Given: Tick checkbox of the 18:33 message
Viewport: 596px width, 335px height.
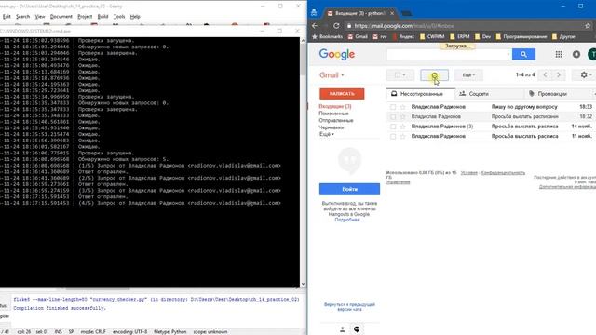Looking at the screenshot, I should pos(393,107).
